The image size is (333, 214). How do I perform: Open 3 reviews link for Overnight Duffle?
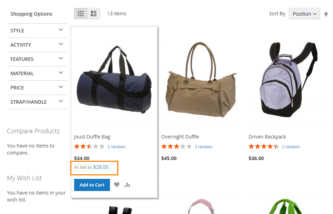pyautogui.click(x=204, y=147)
